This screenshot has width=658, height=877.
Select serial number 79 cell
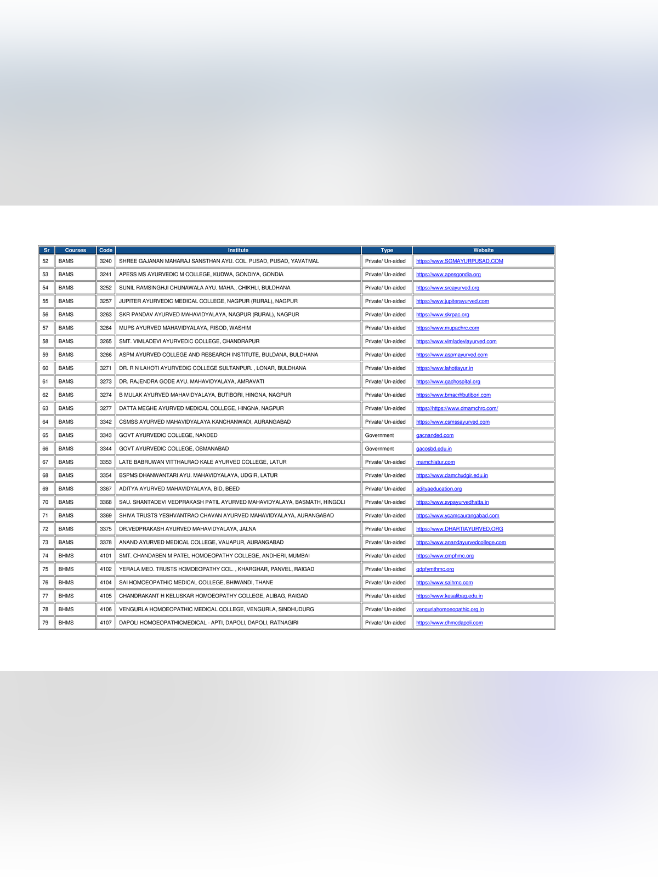[x=47, y=623]
